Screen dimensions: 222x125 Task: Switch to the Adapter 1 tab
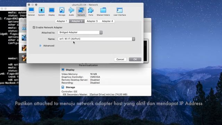(x=62, y=21)
